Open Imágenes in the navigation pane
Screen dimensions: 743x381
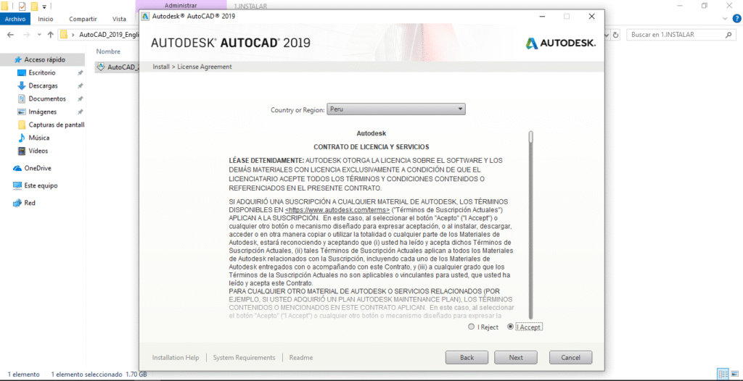click(x=43, y=112)
